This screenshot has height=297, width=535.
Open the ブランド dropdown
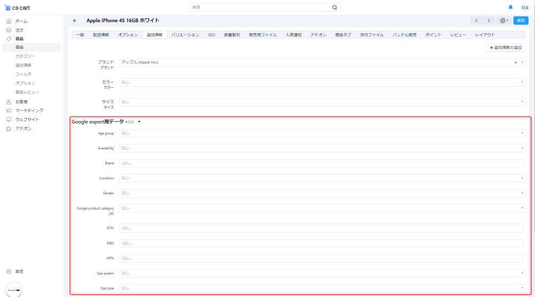[x=322, y=63]
